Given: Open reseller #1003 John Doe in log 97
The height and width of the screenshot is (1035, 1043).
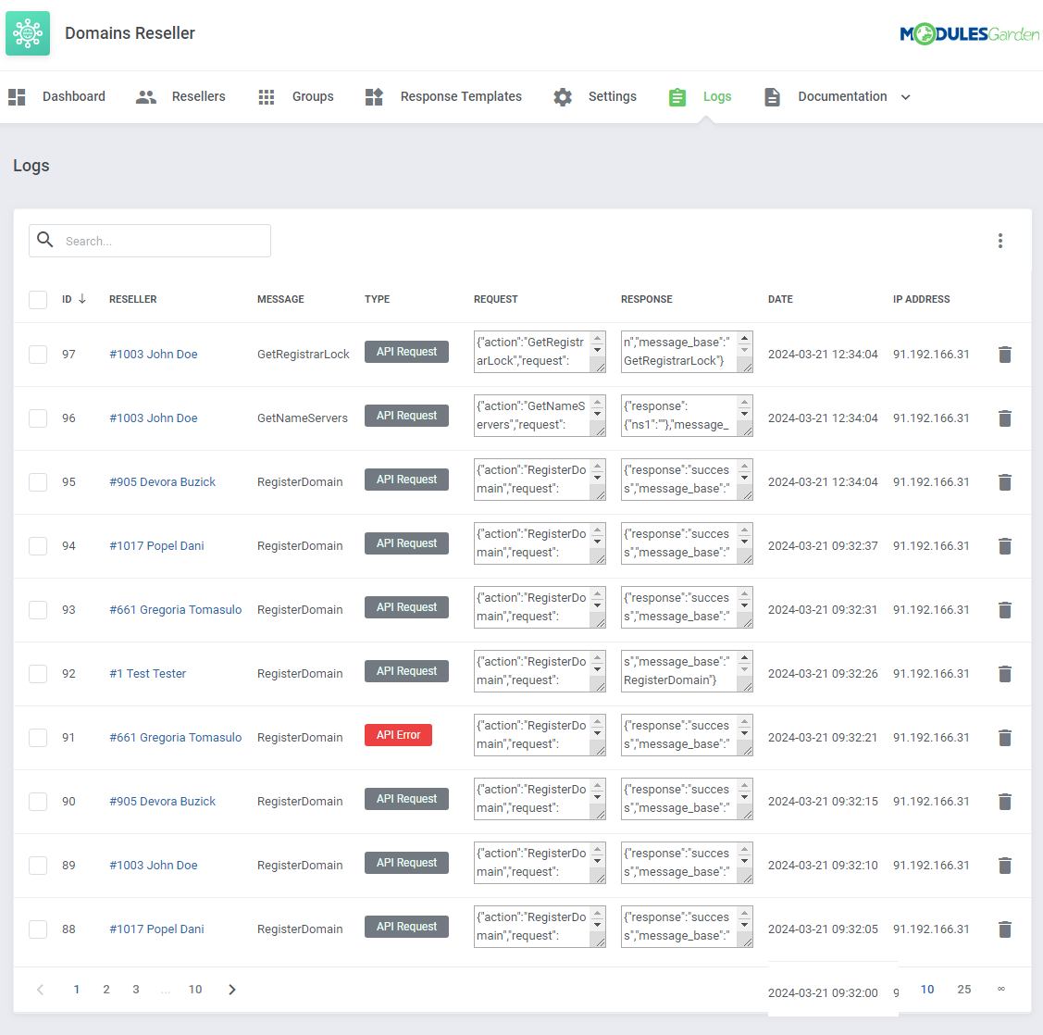Looking at the screenshot, I should point(153,354).
